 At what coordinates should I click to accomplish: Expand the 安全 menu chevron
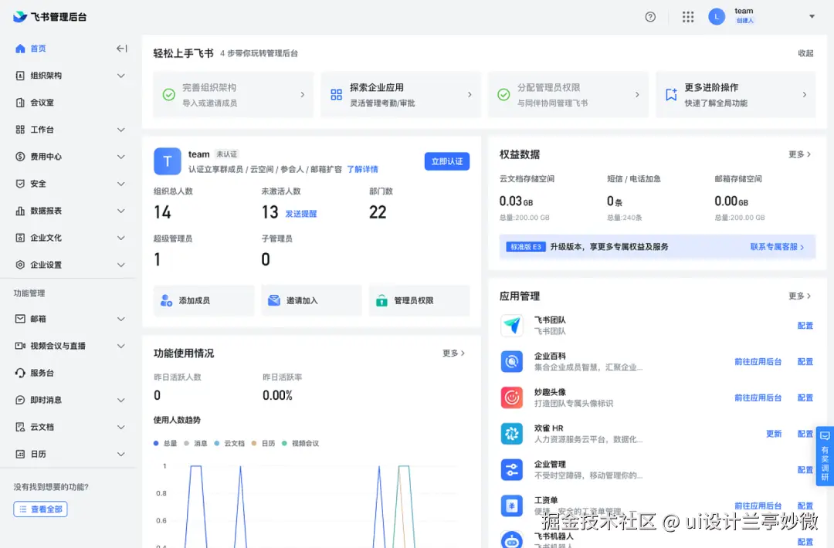click(x=120, y=184)
